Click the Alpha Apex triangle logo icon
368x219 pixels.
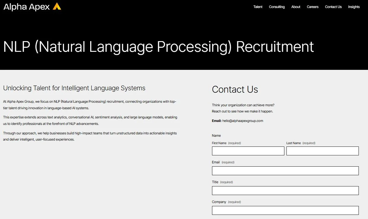(57, 6)
